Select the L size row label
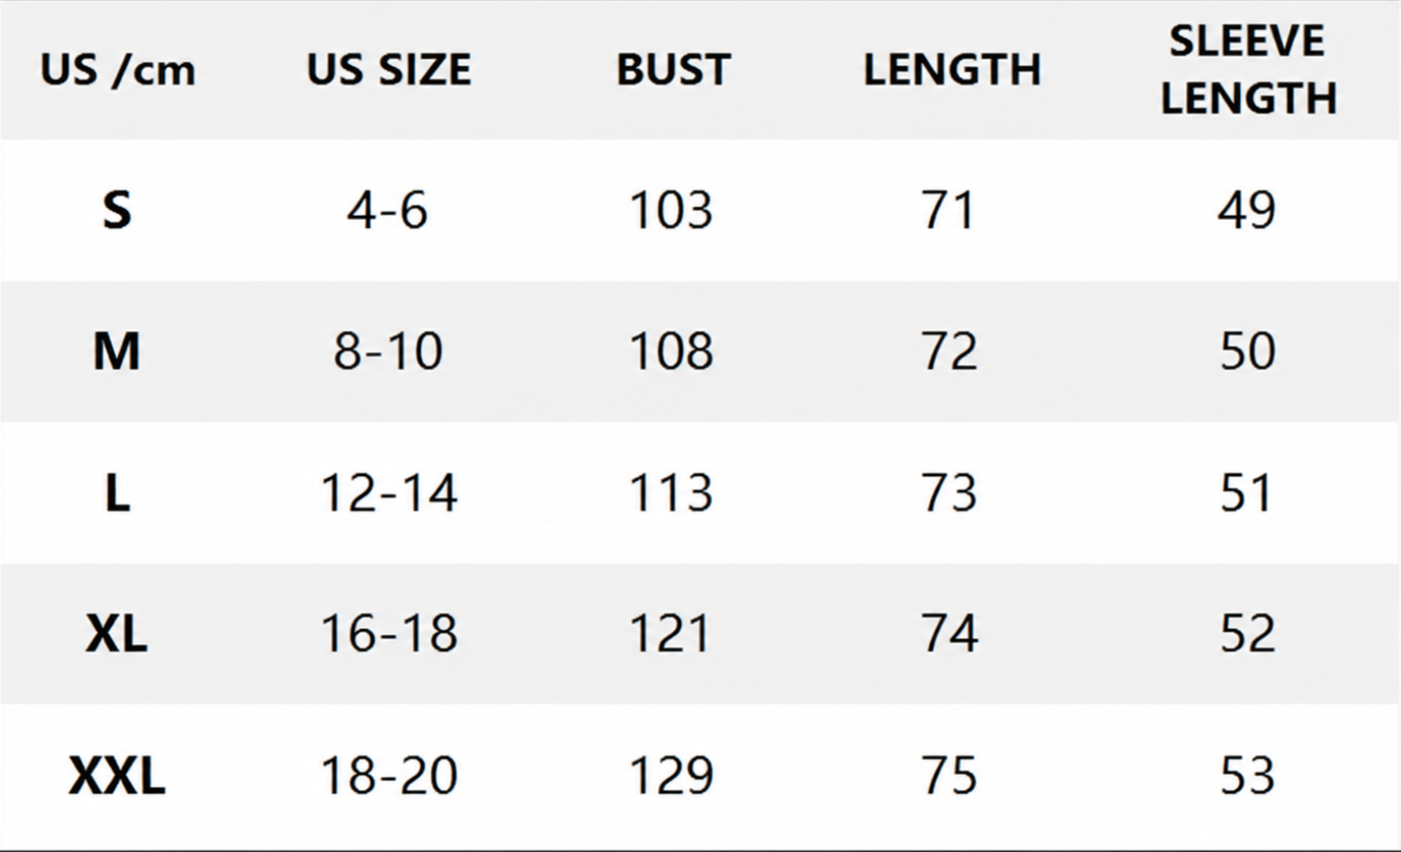This screenshot has width=1401, height=852. point(117,493)
